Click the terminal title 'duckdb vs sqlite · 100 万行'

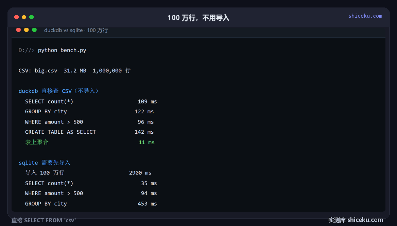tap(76, 30)
